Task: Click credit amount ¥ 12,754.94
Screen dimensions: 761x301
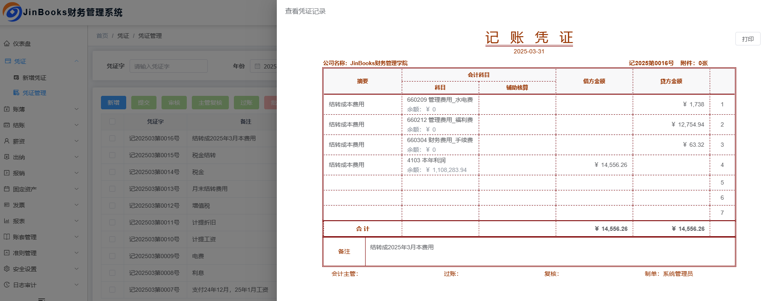Action: (x=687, y=124)
